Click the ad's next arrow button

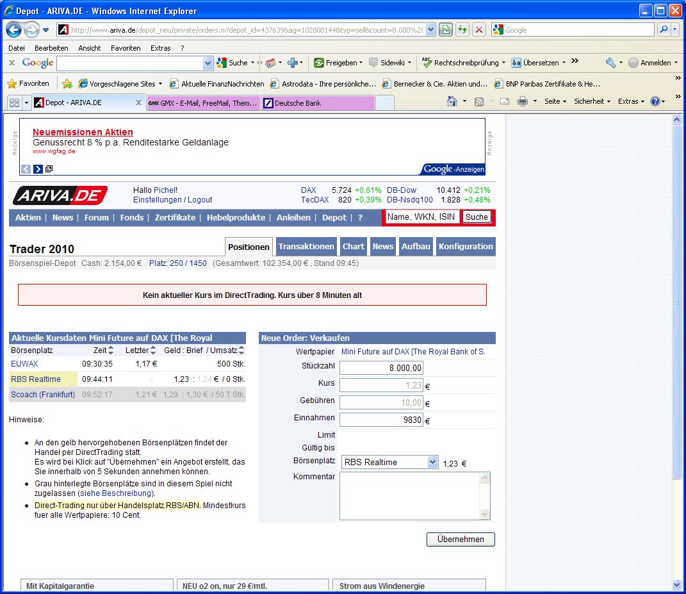(38, 169)
